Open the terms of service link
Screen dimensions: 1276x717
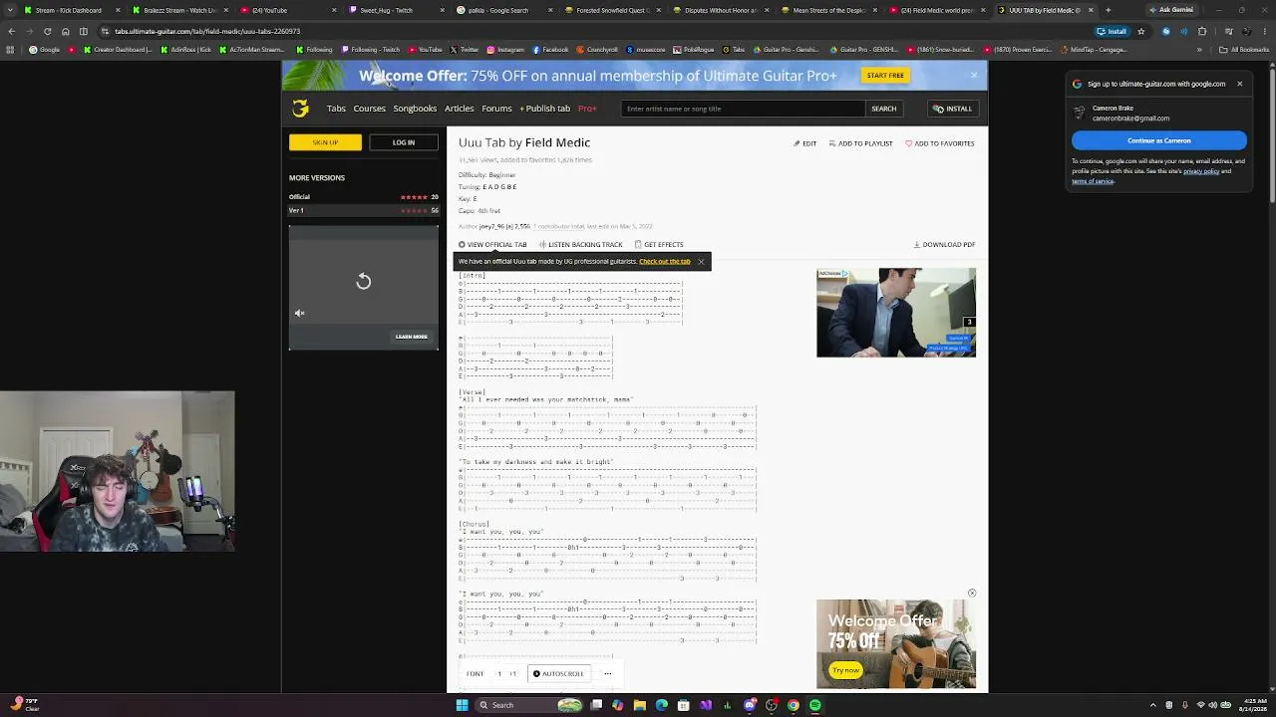pos(1093,181)
